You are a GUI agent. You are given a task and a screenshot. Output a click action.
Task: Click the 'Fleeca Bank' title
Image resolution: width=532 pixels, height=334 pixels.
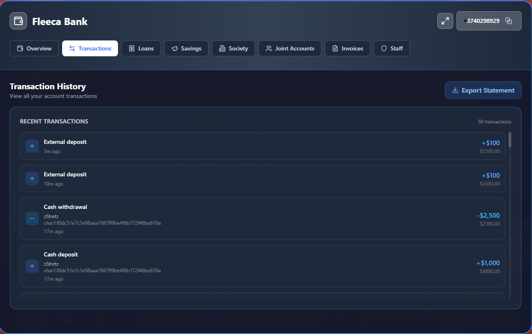pos(60,21)
